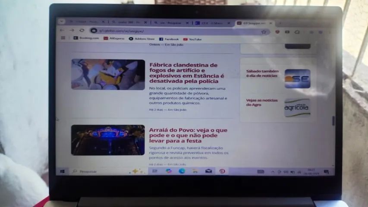Open the Fábrica clandestina de fogos headline
This screenshot has width=368, height=207.
click(186, 73)
